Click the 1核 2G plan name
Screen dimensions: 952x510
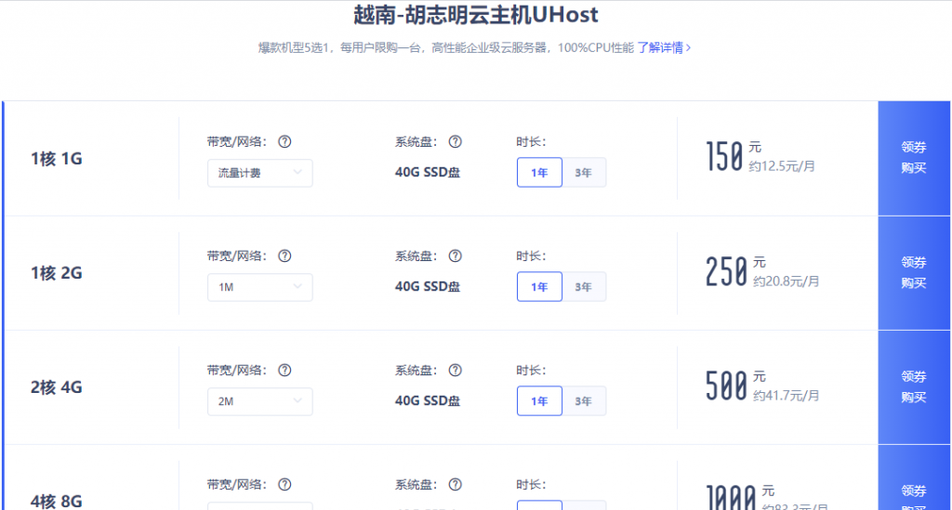(57, 273)
